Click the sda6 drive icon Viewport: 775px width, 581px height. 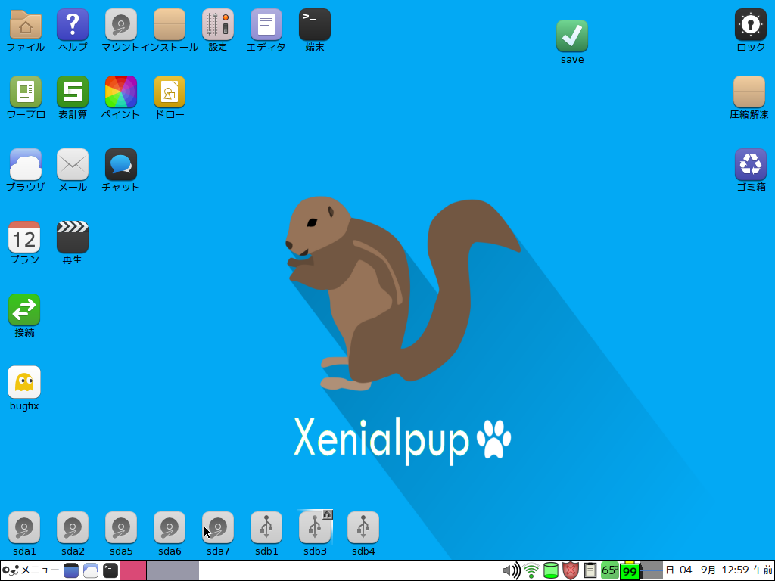click(x=170, y=527)
